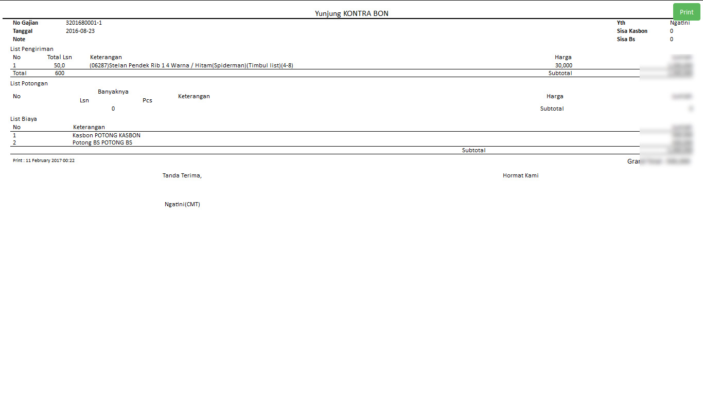The image size is (703, 395).
Task: Click the Ngatini(CMT) signature name
Action: point(182,204)
